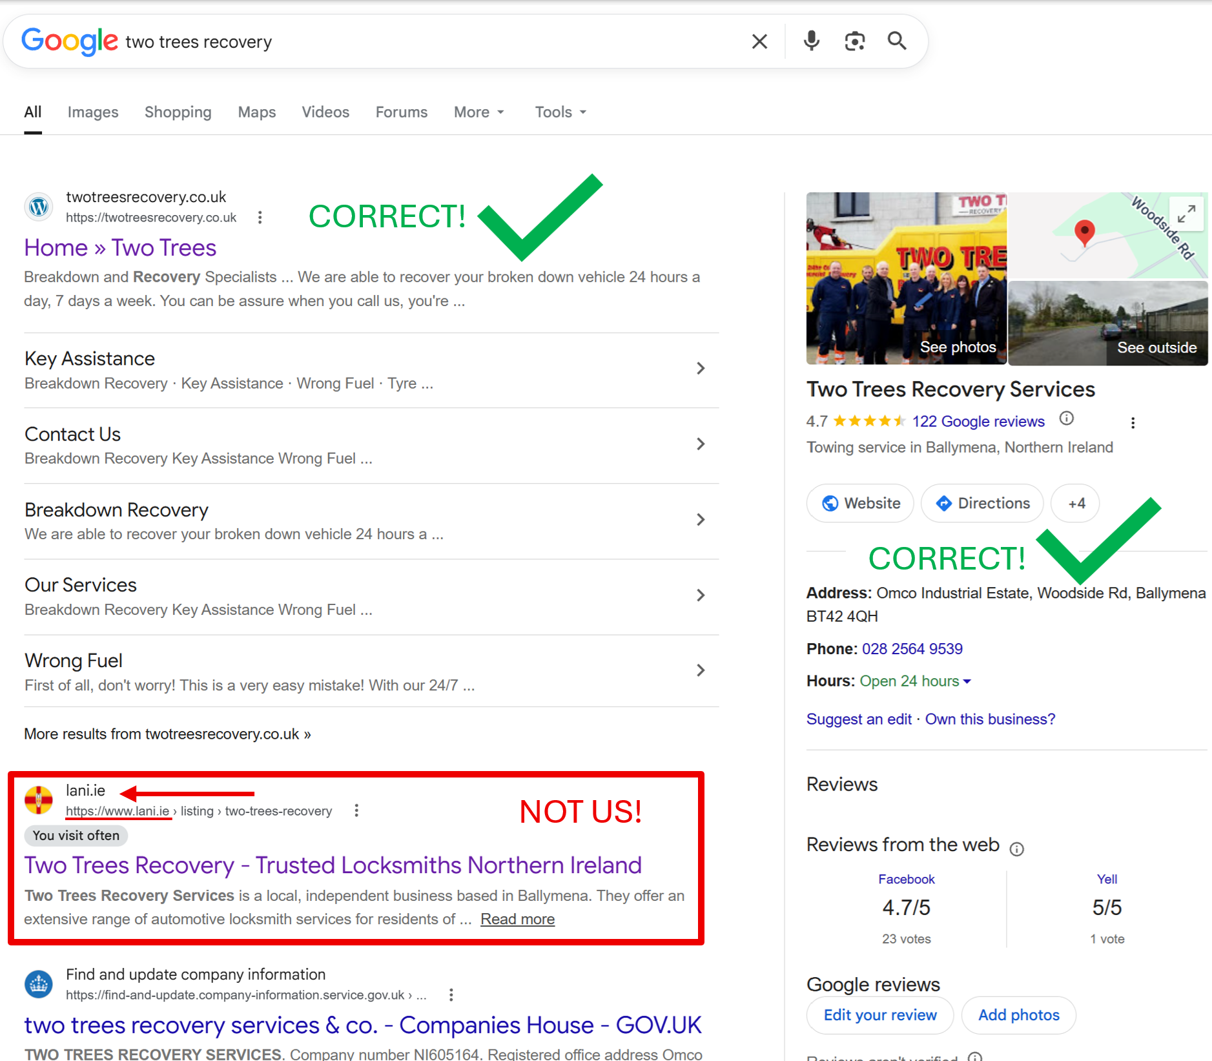1212x1061 pixels.
Task: Click the lani.ie listing breadcrumb URL
Action: click(x=199, y=811)
